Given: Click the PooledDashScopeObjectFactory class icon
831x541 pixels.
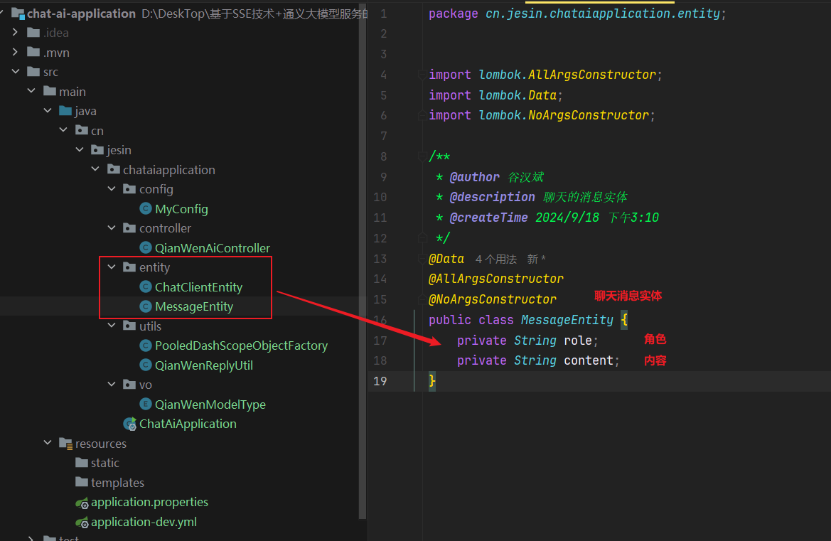Looking at the screenshot, I should pyautogui.click(x=145, y=346).
